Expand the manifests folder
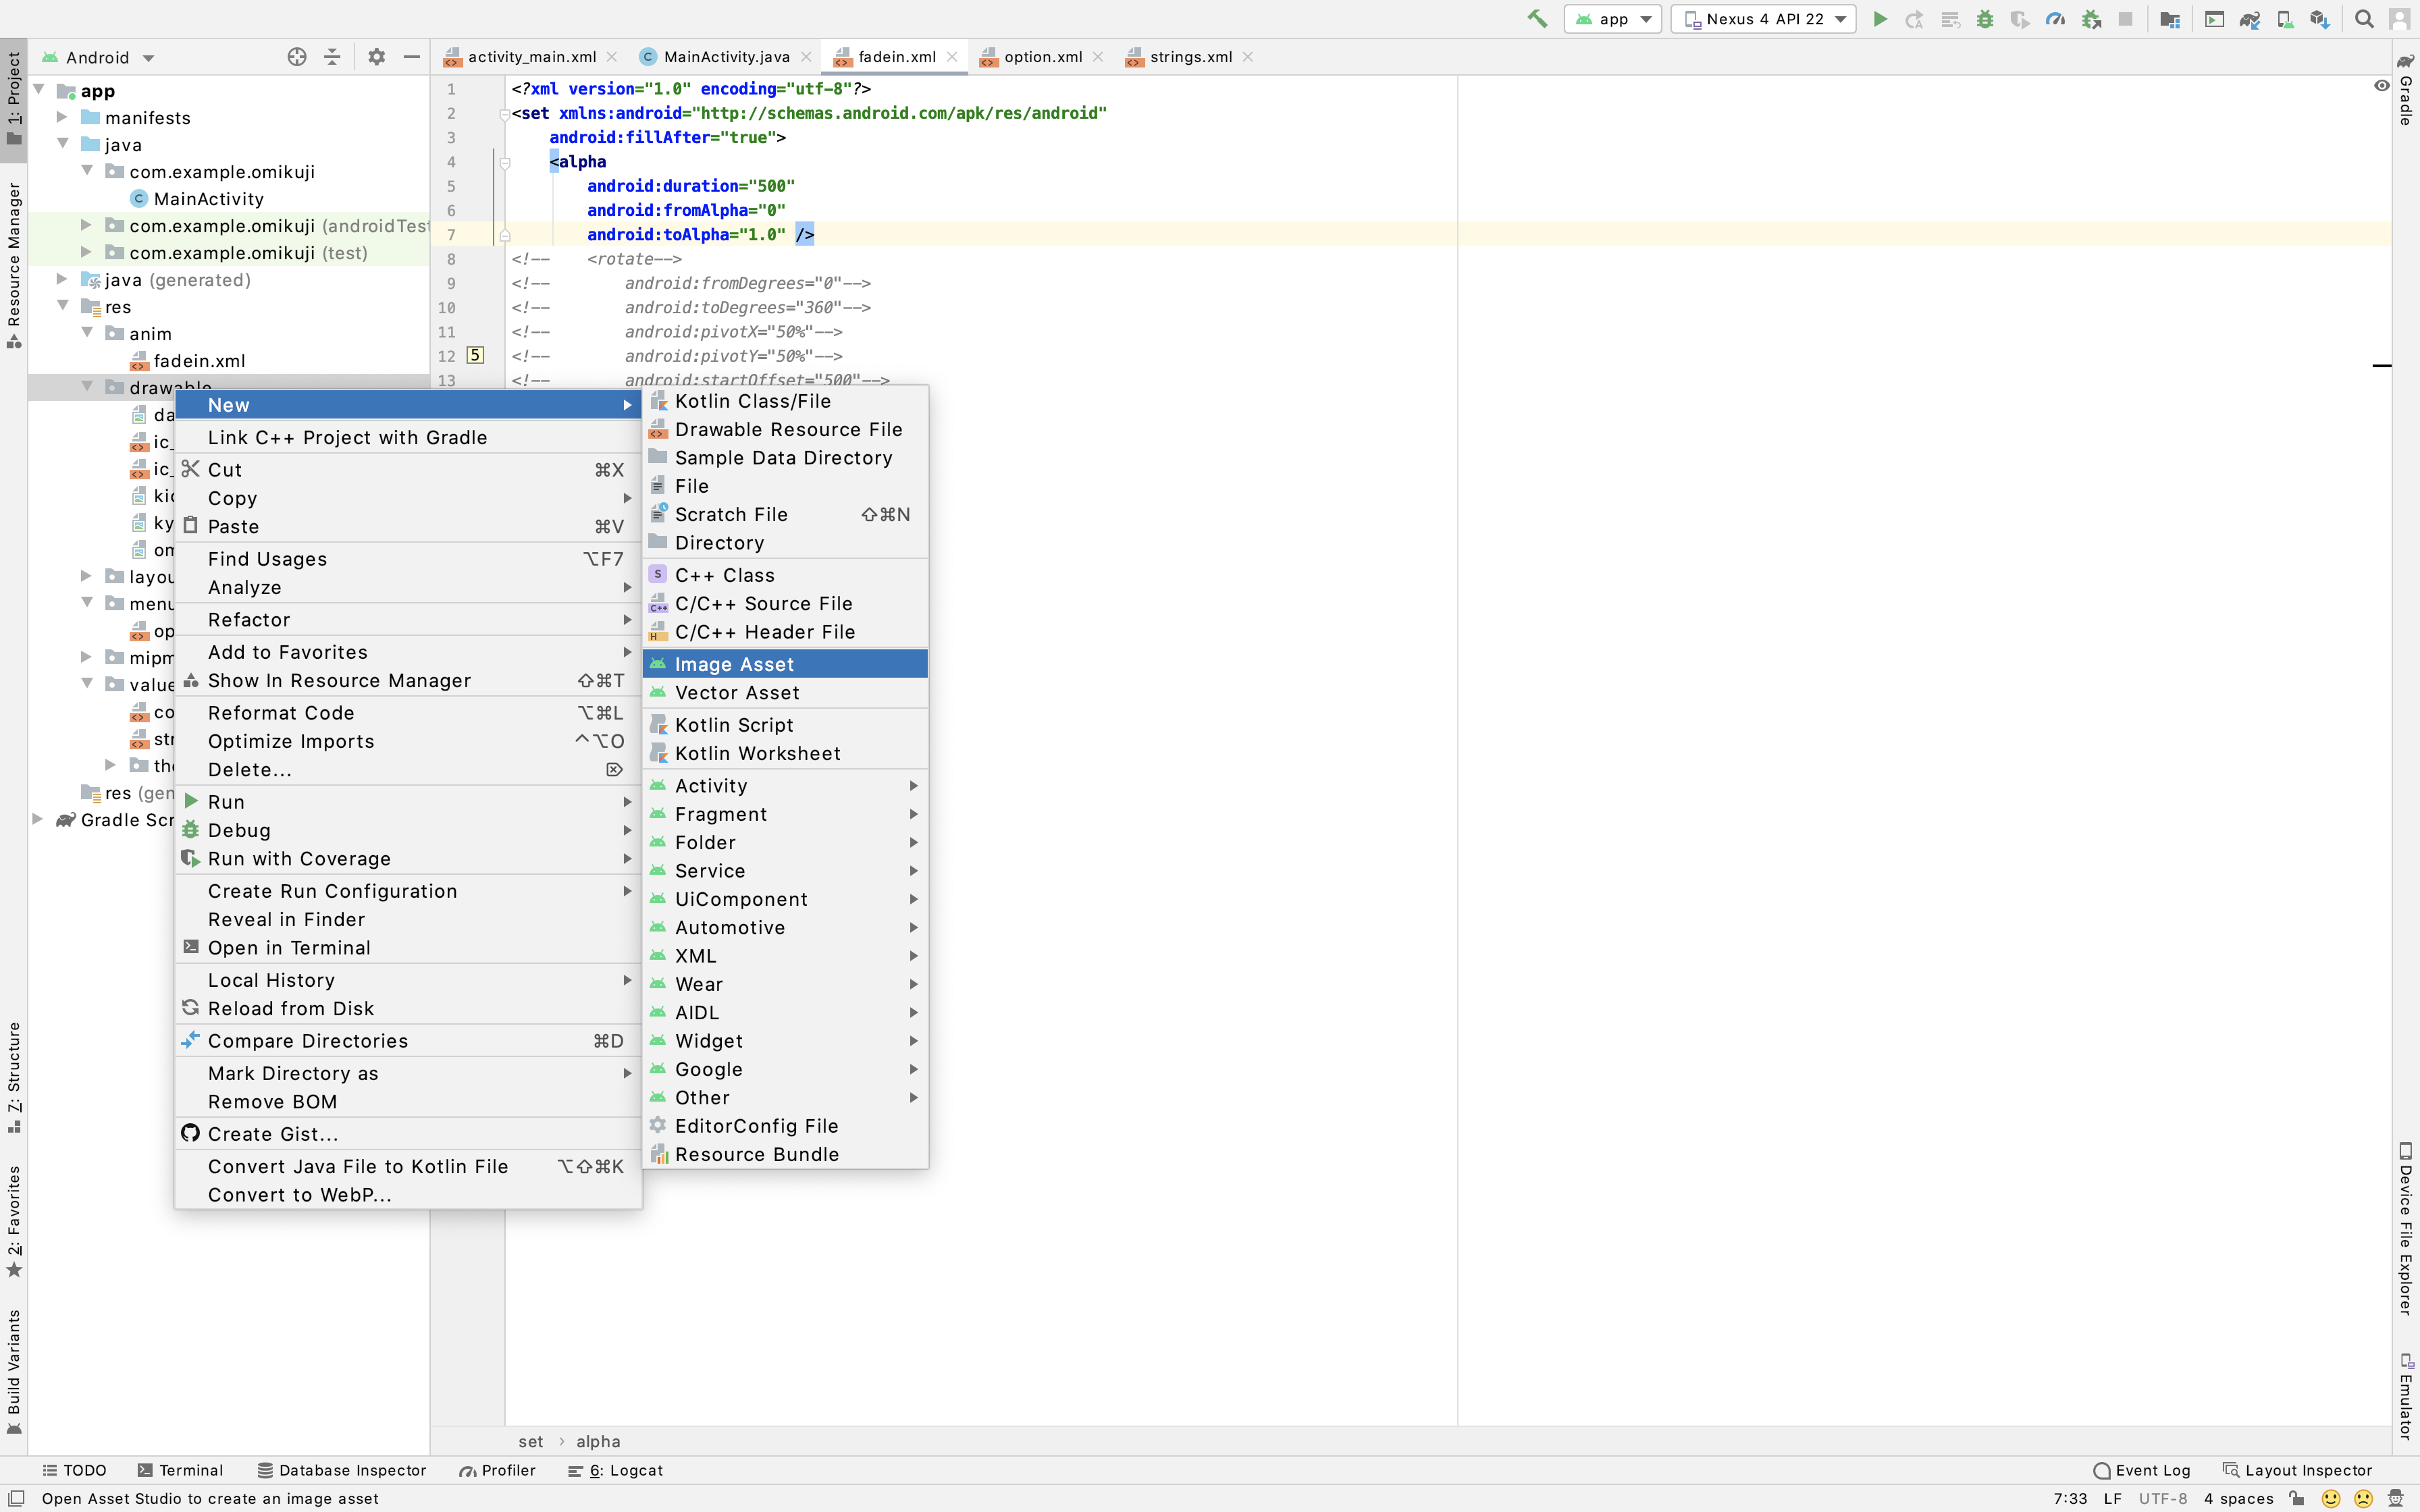Screen dimensions: 2420x1512 (62, 117)
